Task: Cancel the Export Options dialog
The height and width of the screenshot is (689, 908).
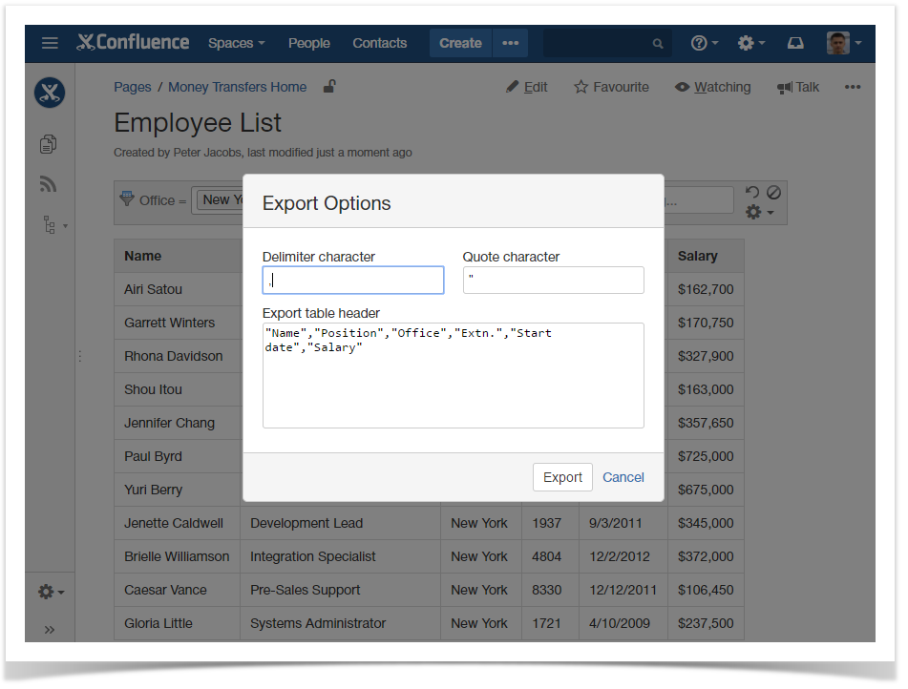Action: pos(623,477)
